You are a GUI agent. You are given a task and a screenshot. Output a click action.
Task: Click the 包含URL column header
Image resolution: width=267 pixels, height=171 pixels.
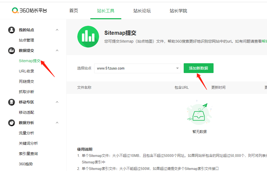click(182, 88)
